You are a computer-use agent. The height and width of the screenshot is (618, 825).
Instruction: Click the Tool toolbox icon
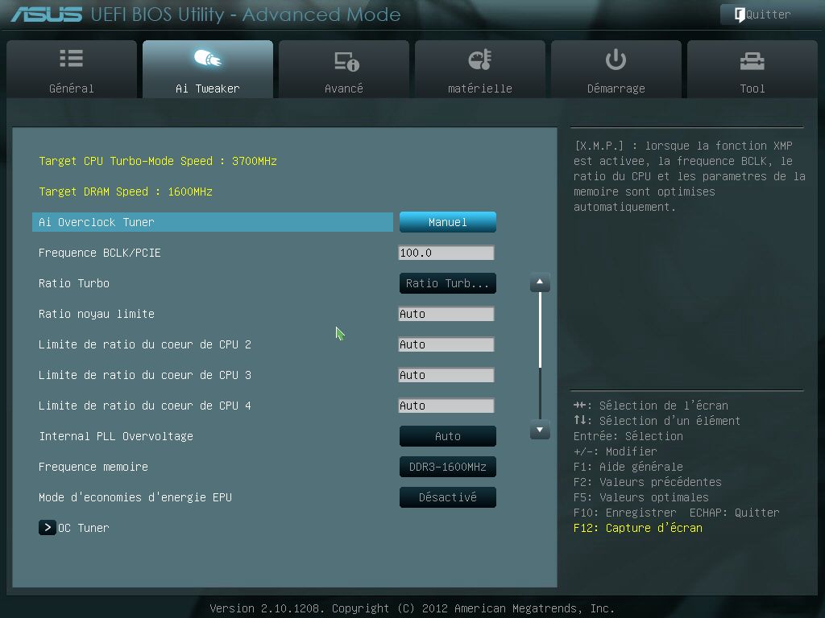tap(752, 60)
